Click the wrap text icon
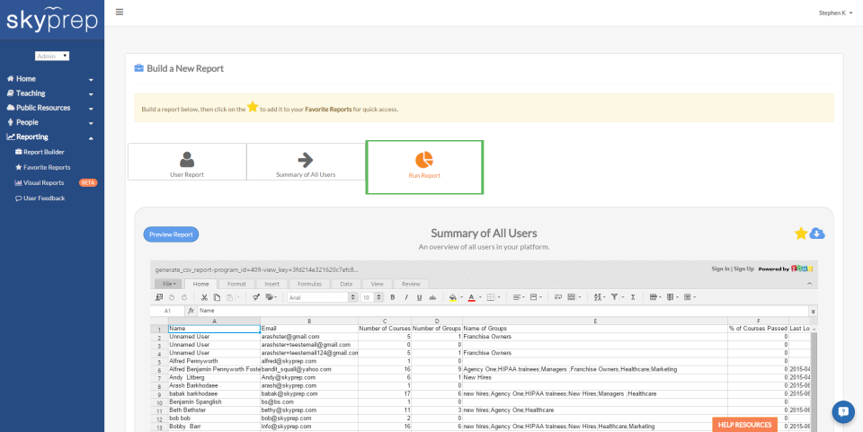Image resolution: width=863 pixels, height=432 pixels. point(557,297)
